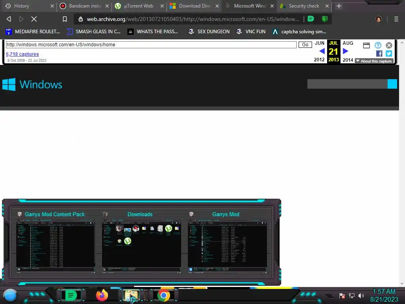
Task: Share capture on Facebook
Action: coord(379,53)
